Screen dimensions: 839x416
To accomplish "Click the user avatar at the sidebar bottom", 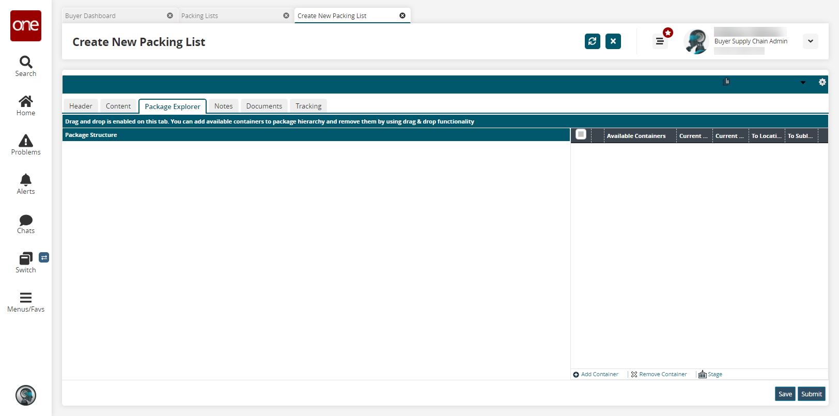I will 26,395.
